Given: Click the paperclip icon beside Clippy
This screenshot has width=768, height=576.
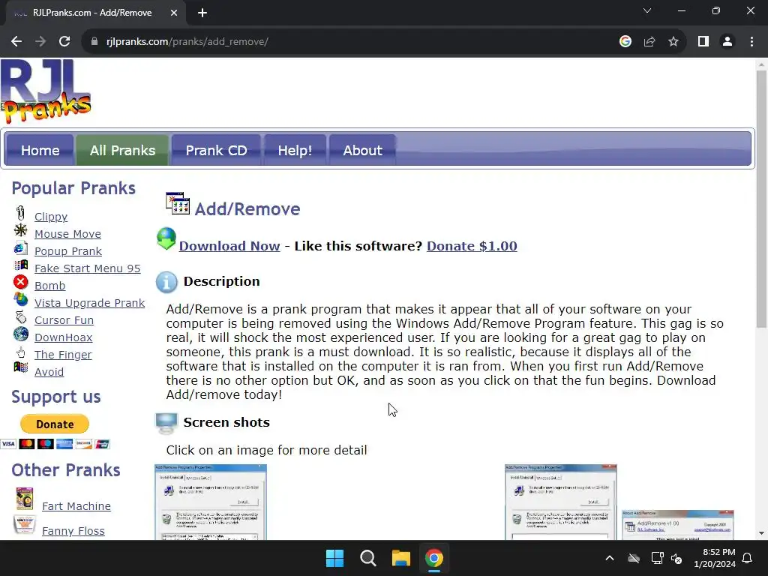Looking at the screenshot, I should pyautogui.click(x=20, y=214).
